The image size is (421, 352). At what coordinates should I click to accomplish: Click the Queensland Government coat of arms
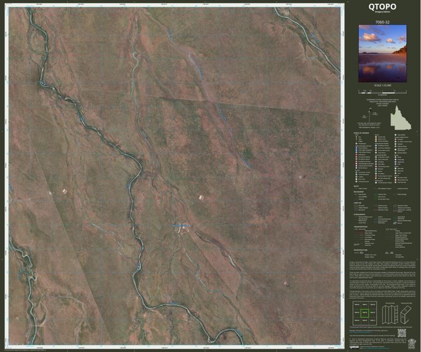pos(411,343)
